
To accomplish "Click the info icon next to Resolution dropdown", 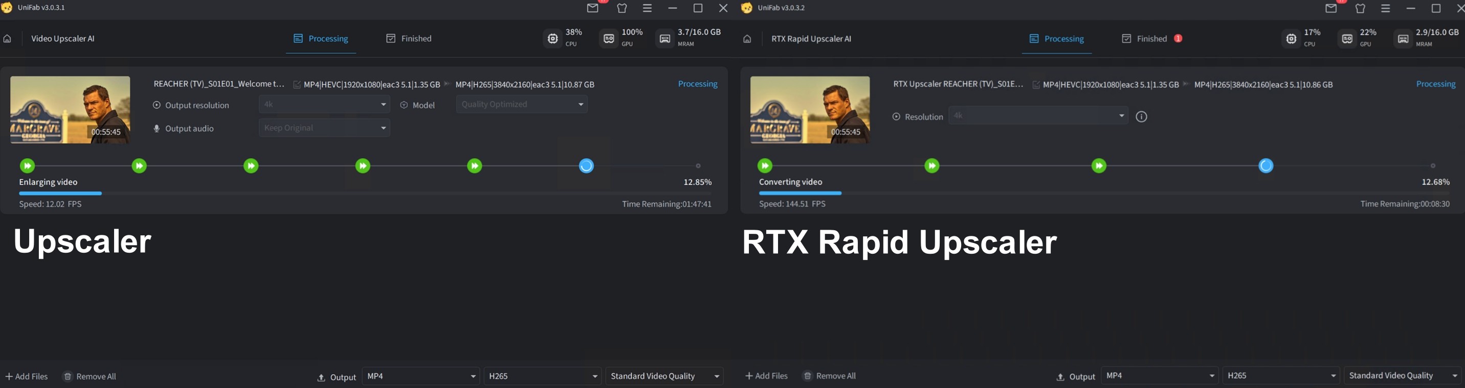I will [x=1141, y=117].
